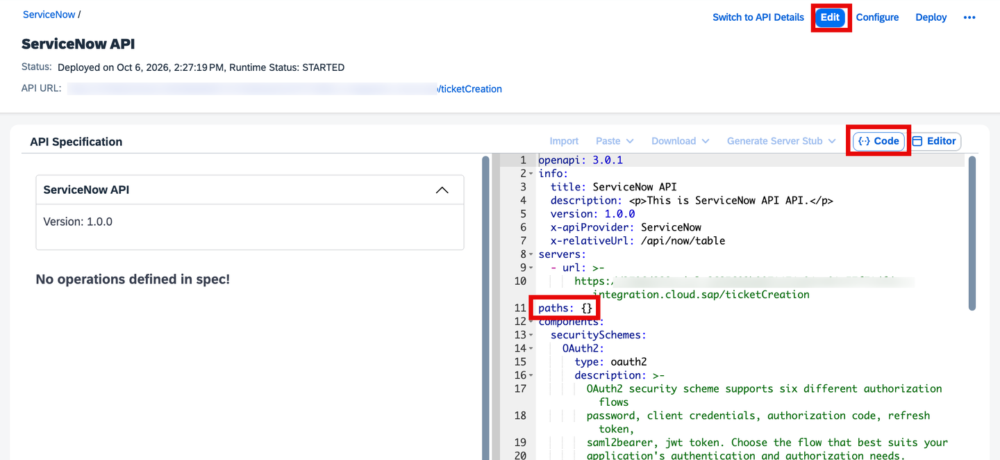Click the left preview pane scrollbar
The width and height of the screenshot is (1000, 460).
click(485, 309)
